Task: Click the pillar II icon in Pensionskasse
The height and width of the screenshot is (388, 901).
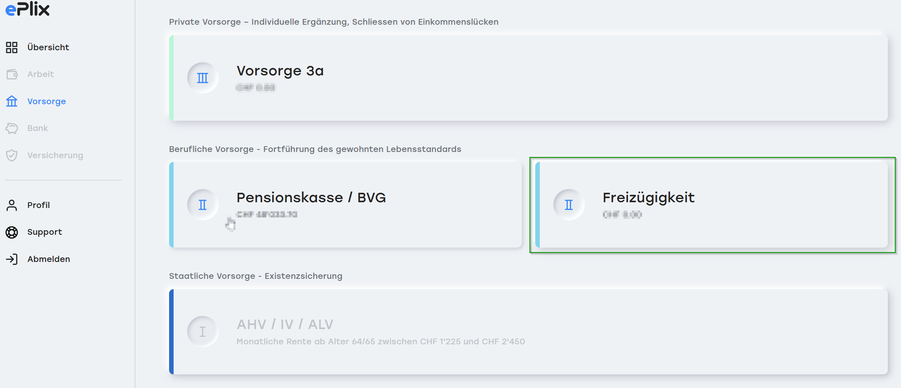Action: coord(202,205)
